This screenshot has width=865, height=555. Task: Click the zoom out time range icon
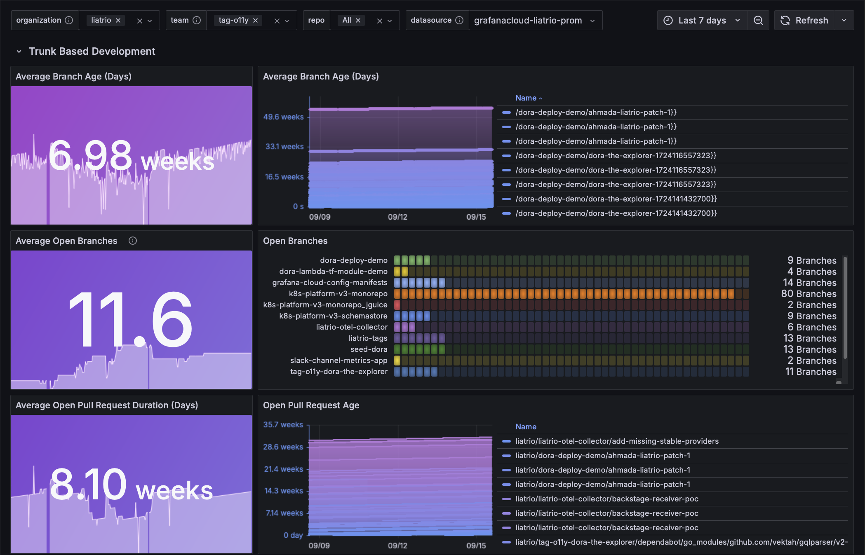pyautogui.click(x=758, y=20)
